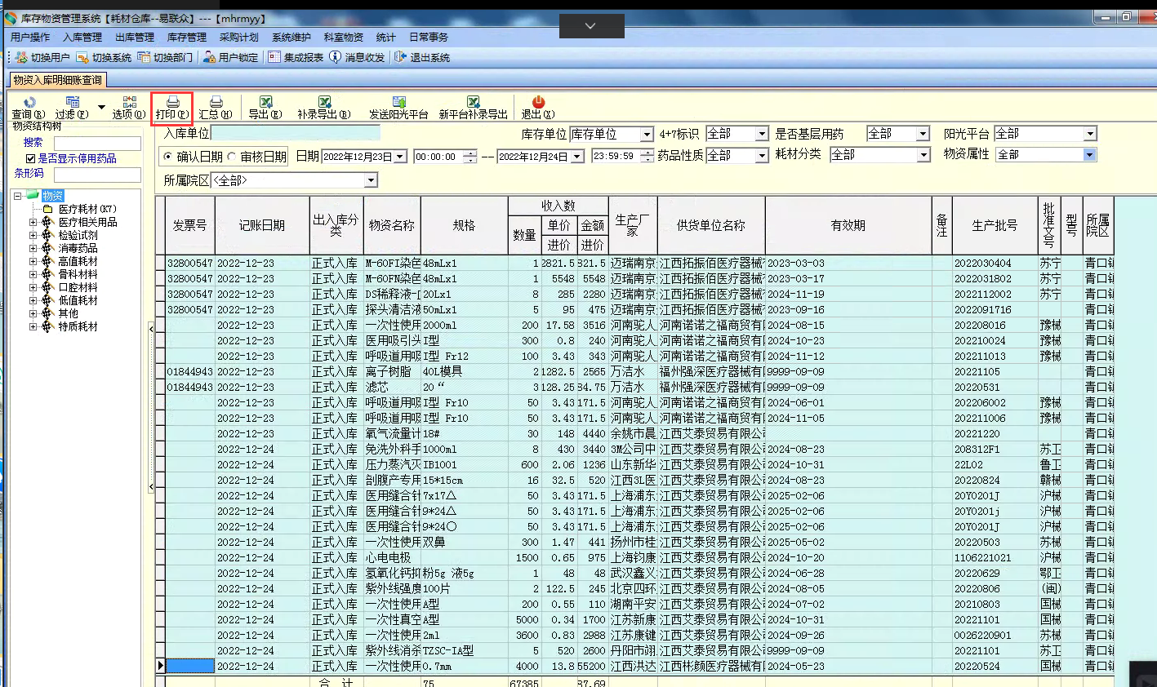
Task: Click the 切换用户 toolbar icon
Action: tap(21, 57)
